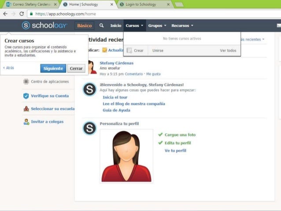The width and height of the screenshot is (281, 211).
Task: Click the Invitar a colegas person icon
Action: (26, 122)
